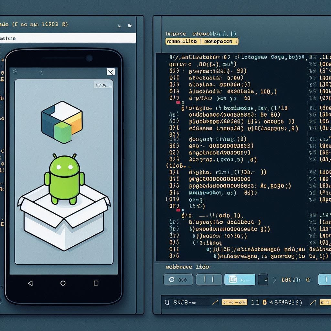Viewport: 331px width, 331px height.
Task: Click the diagonal arrow icon after 'SKTe-'
Action: [215, 303]
